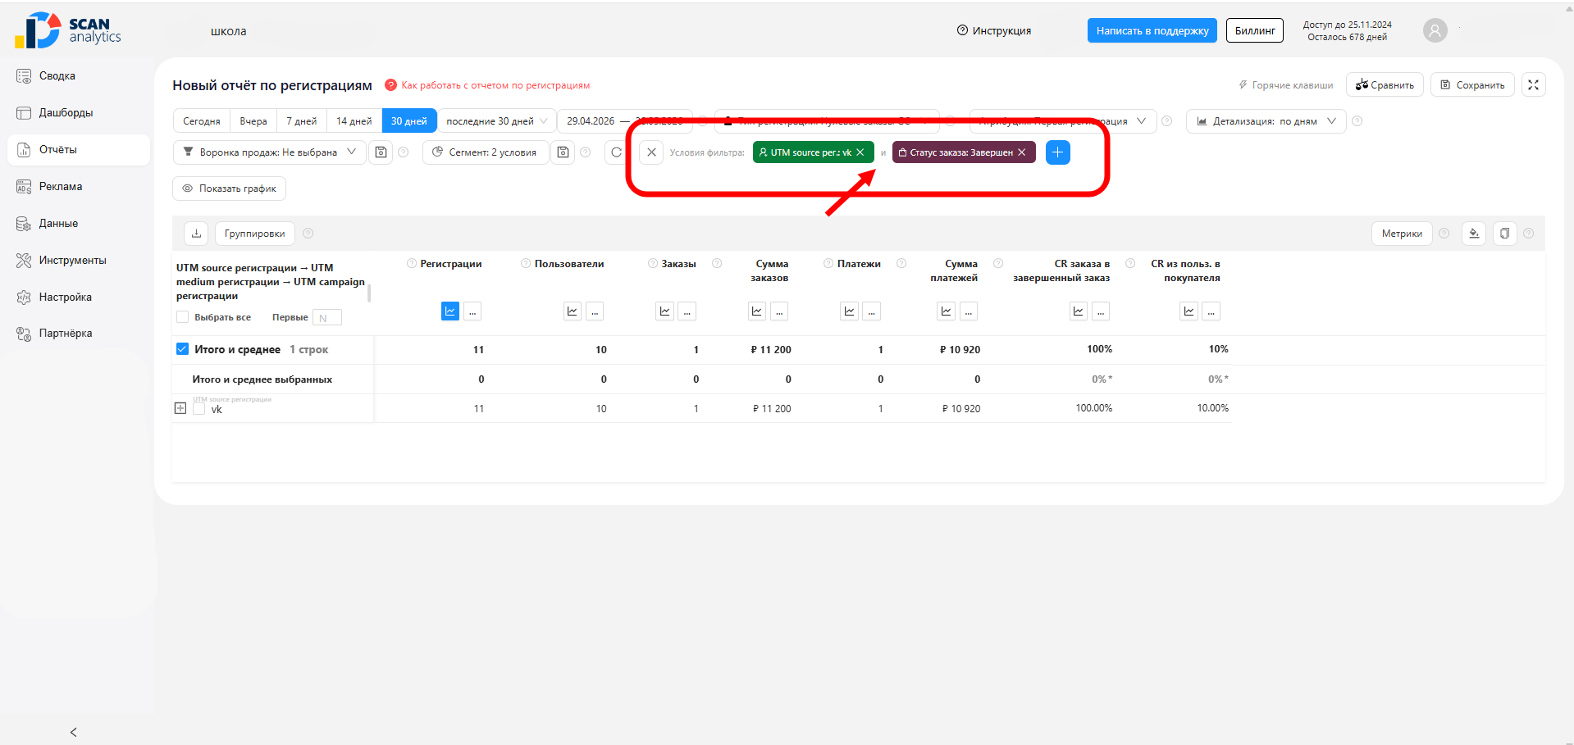Screen dimensions: 1574x745
Task: Open the Сегмент: 2 условия selector
Action: pos(485,152)
